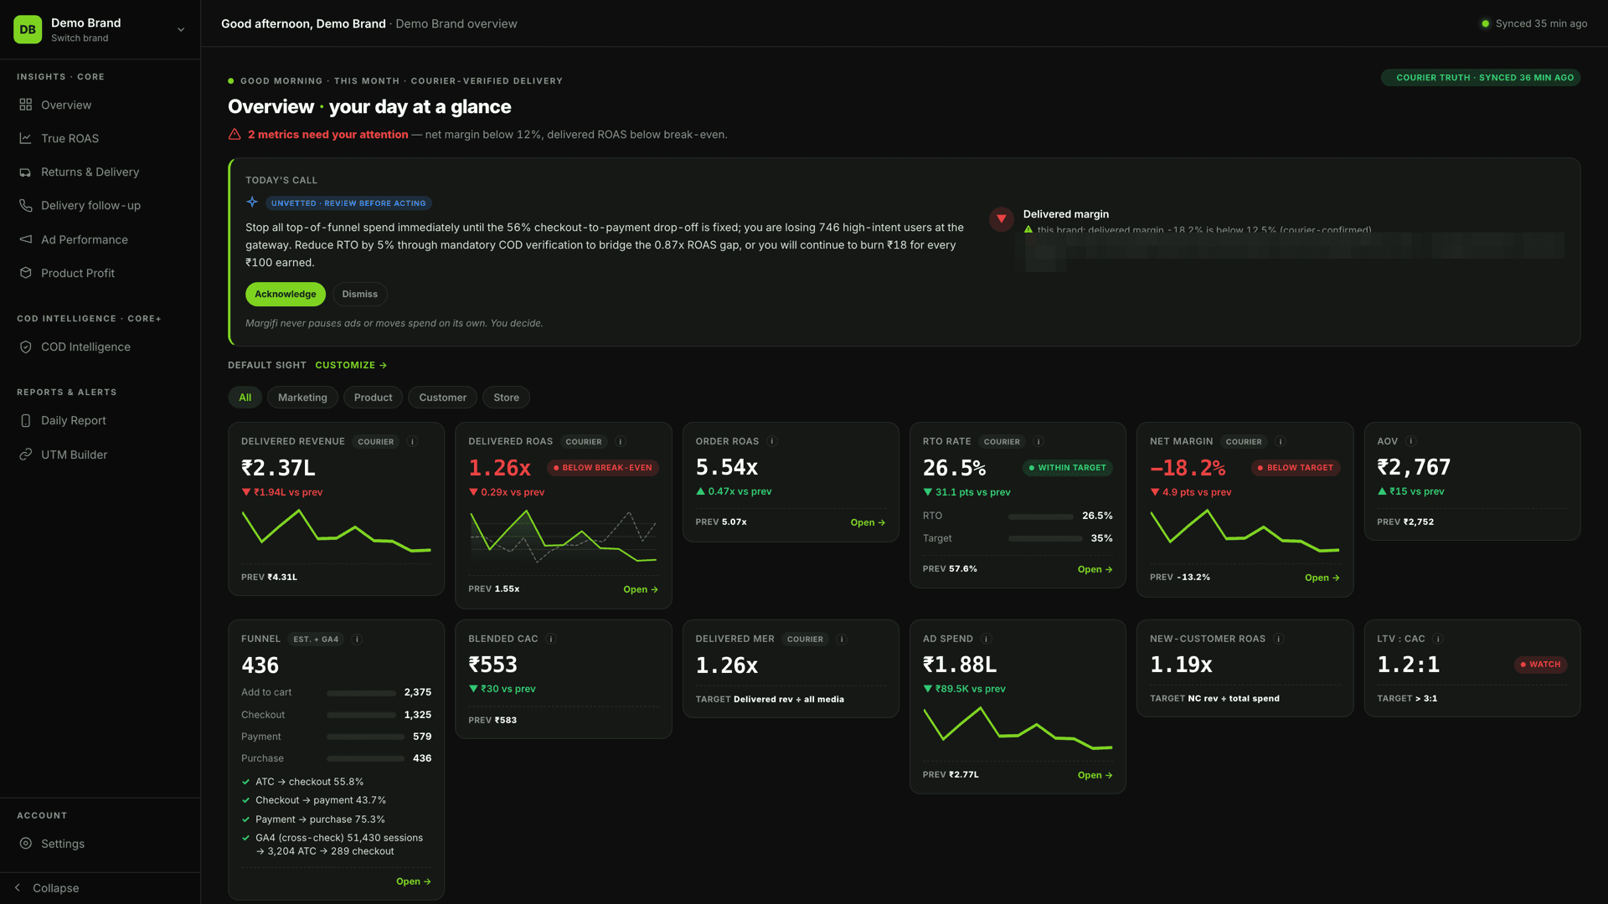Click the info icon on Delivered ROAS card
Screen dimensions: 1608x904
[x=621, y=442]
